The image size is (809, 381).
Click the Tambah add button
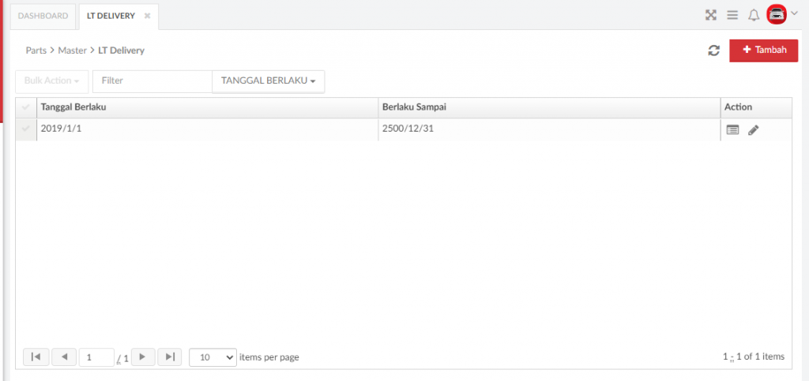pos(764,50)
